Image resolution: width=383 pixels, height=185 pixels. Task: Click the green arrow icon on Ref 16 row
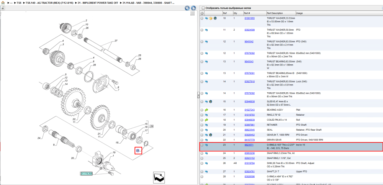click(206, 110)
